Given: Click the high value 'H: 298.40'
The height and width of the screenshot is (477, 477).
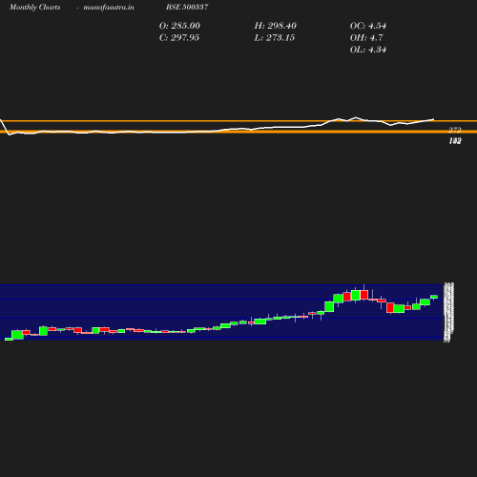Looking at the screenshot, I should pos(276,26).
